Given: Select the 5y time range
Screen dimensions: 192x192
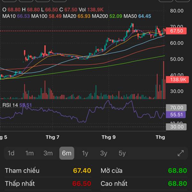Looking at the screenshot, I should coord(122,153).
